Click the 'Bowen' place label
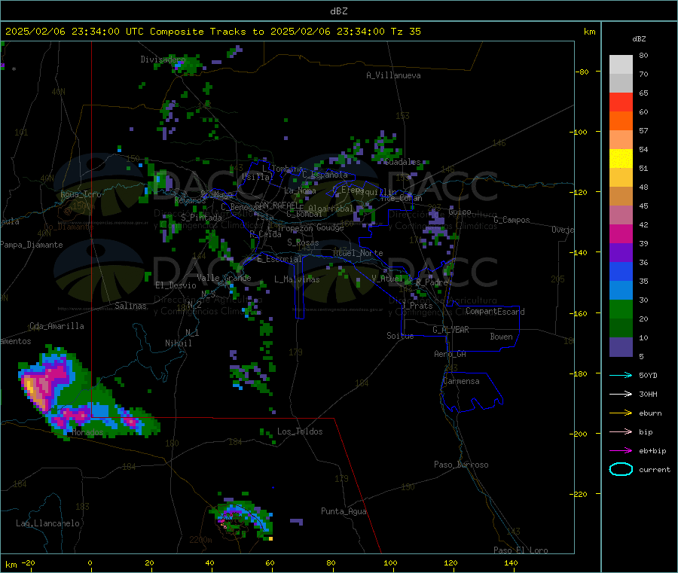The image size is (678, 573). click(501, 337)
